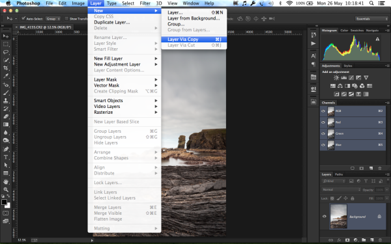Screen dimensions: 391x244
Task: Expand the Smart Objects submenu
Action: click(124, 101)
